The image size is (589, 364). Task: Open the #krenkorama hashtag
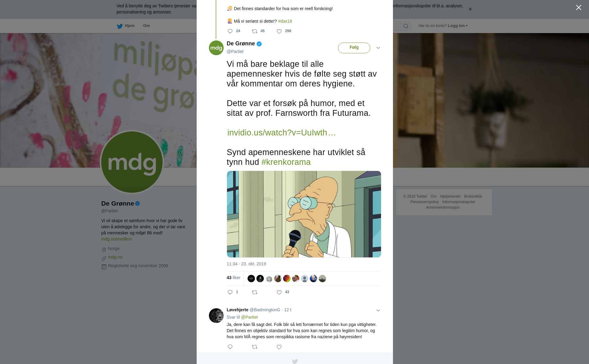tap(286, 162)
